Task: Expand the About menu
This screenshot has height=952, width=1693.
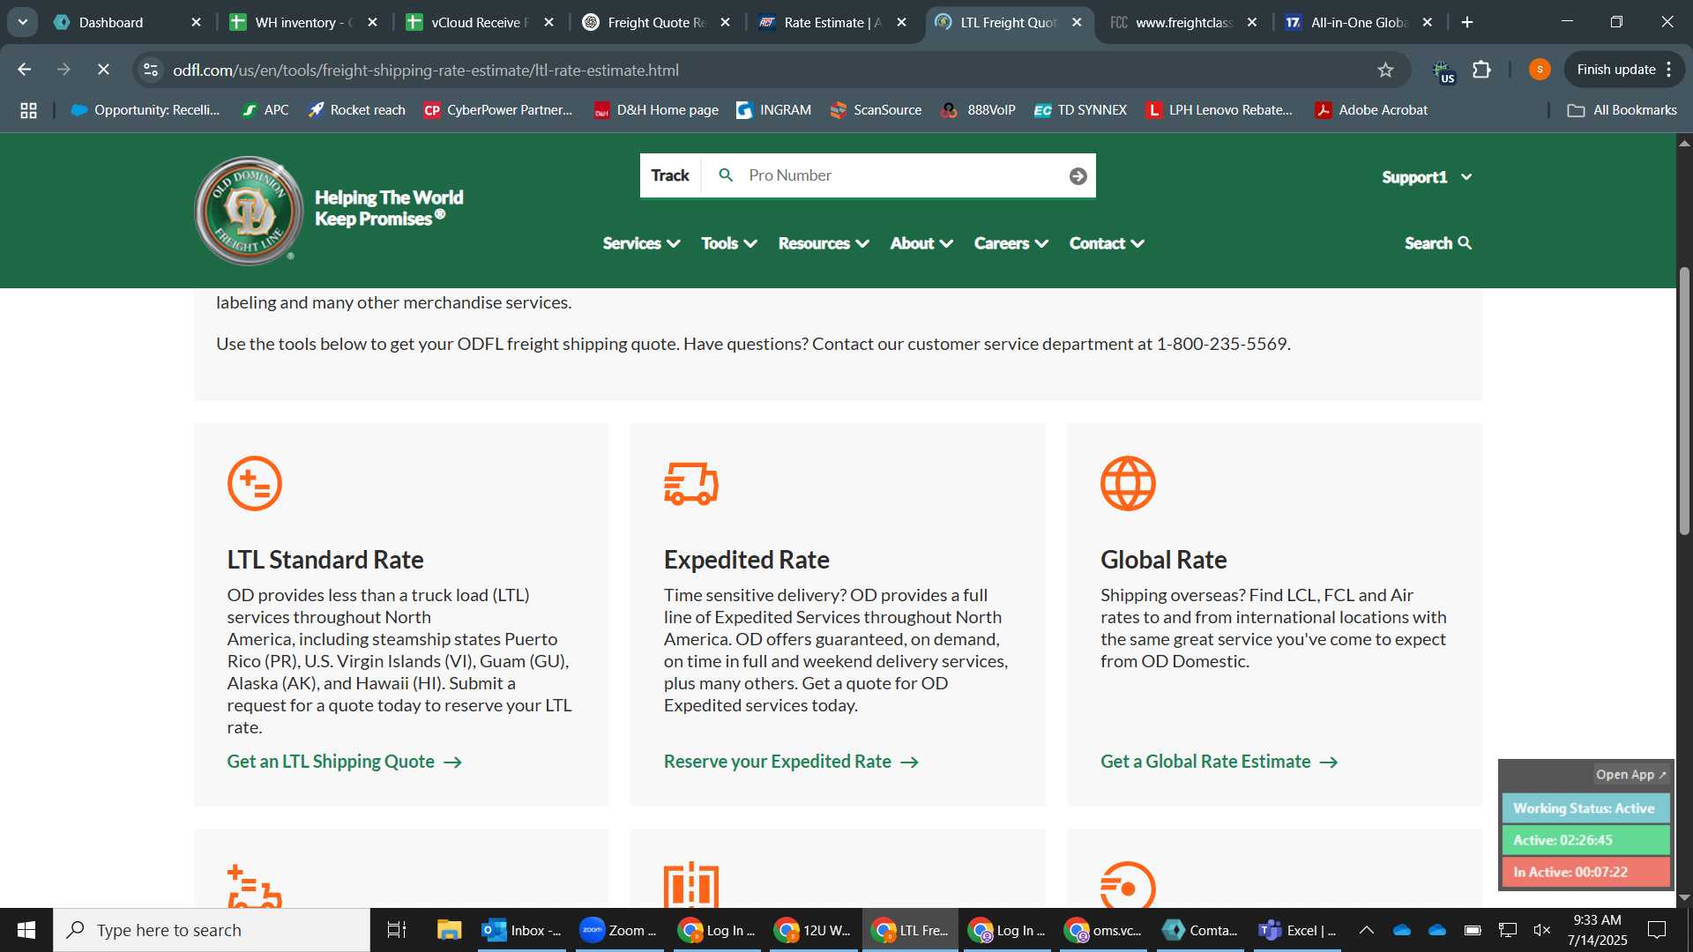Action: pos(921,243)
